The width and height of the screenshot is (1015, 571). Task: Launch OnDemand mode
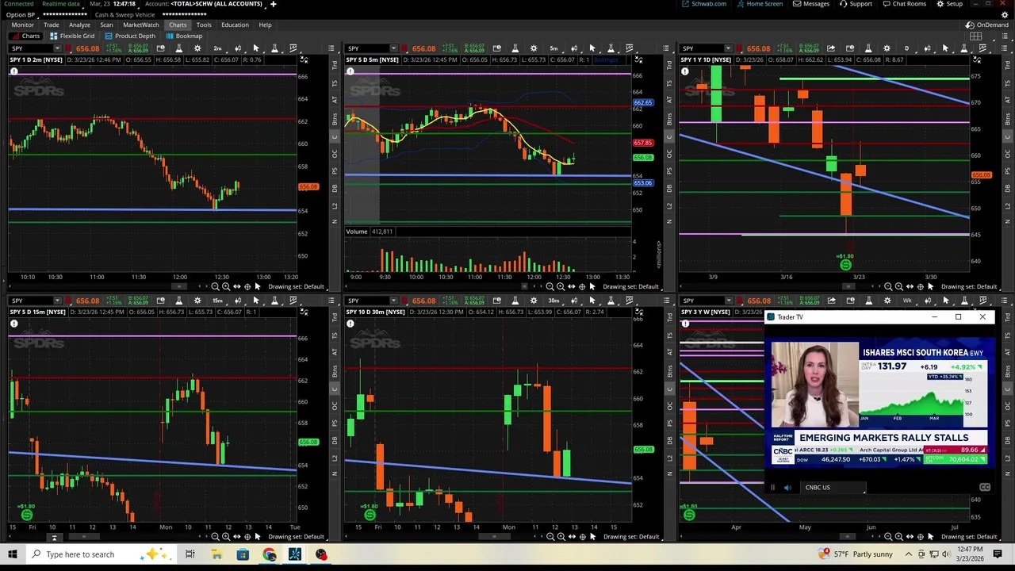click(x=986, y=25)
